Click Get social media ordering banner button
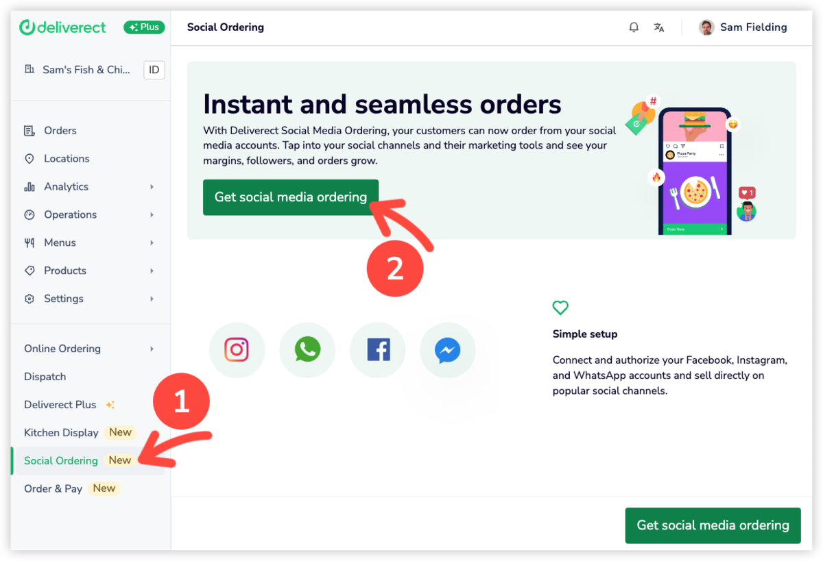The width and height of the screenshot is (823, 561). [x=291, y=197]
